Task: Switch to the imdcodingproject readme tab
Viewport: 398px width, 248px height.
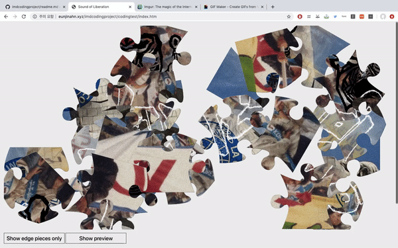Action: point(35,7)
